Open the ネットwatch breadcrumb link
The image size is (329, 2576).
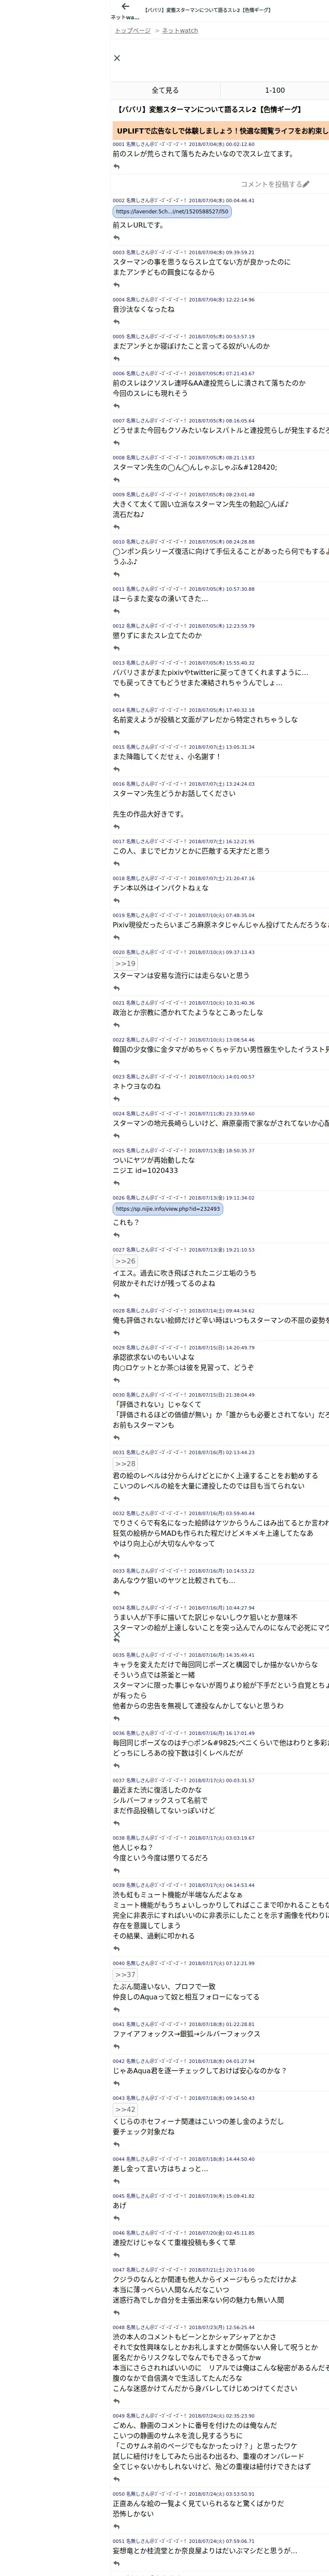pyautogui.click(x=179, y=31)
